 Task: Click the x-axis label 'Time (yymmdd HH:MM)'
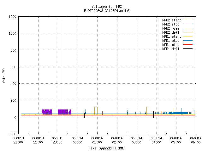point(107,148)
